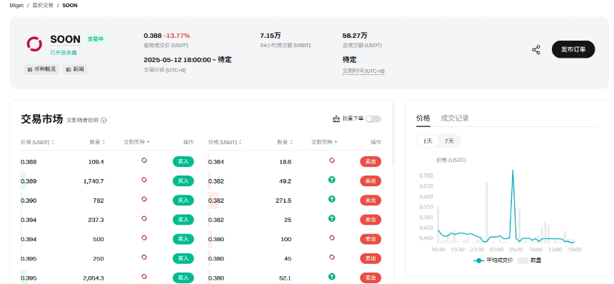Click the 发布订单 button
The width and height of the screenshot is (614, 284).
(573, 49)
